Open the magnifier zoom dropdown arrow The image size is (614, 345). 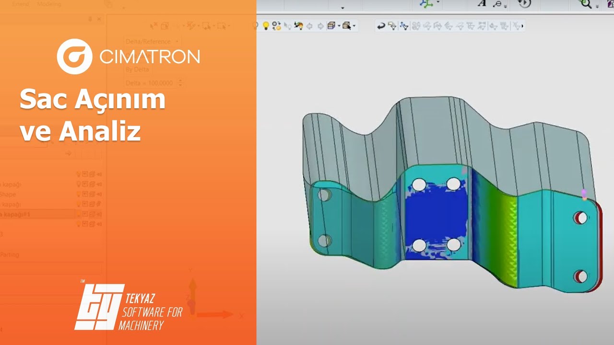point(597,6)
